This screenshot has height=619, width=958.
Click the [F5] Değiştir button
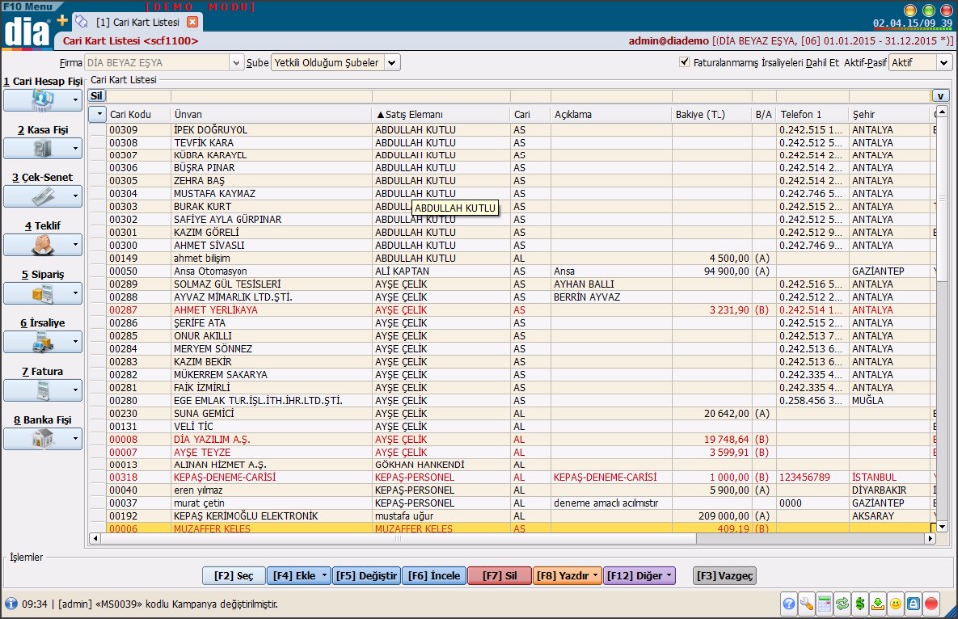366,576
